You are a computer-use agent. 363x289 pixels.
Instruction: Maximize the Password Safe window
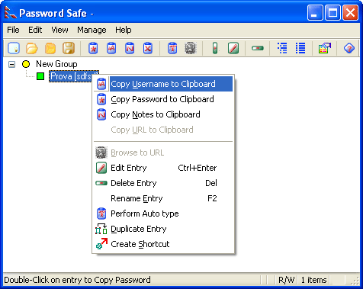pyautogui.click(x=332, y=12)
